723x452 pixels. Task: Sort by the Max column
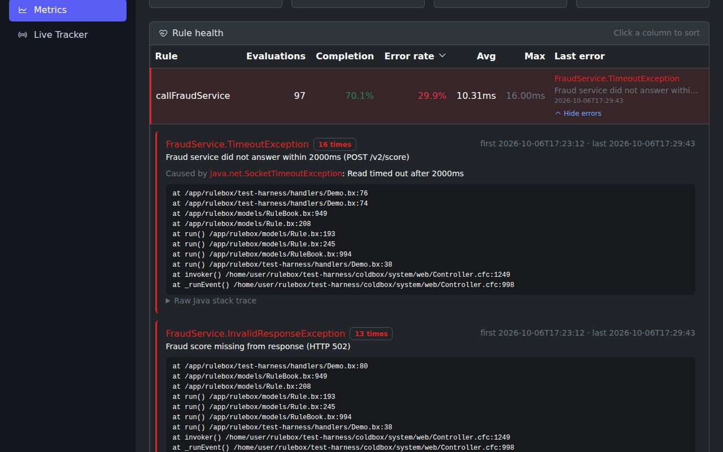(x=535, y=56)
